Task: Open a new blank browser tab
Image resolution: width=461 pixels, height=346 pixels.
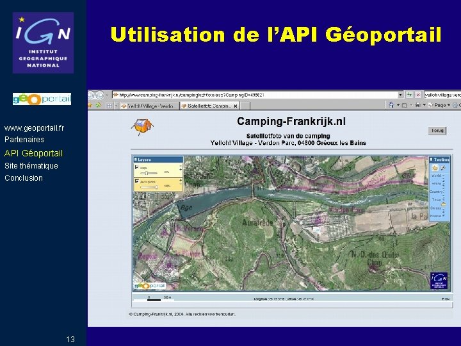Action: click(245, 106)
